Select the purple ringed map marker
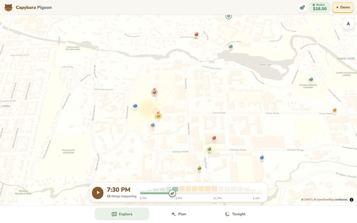The image size is (357, 223). click(x=155, y=92)
